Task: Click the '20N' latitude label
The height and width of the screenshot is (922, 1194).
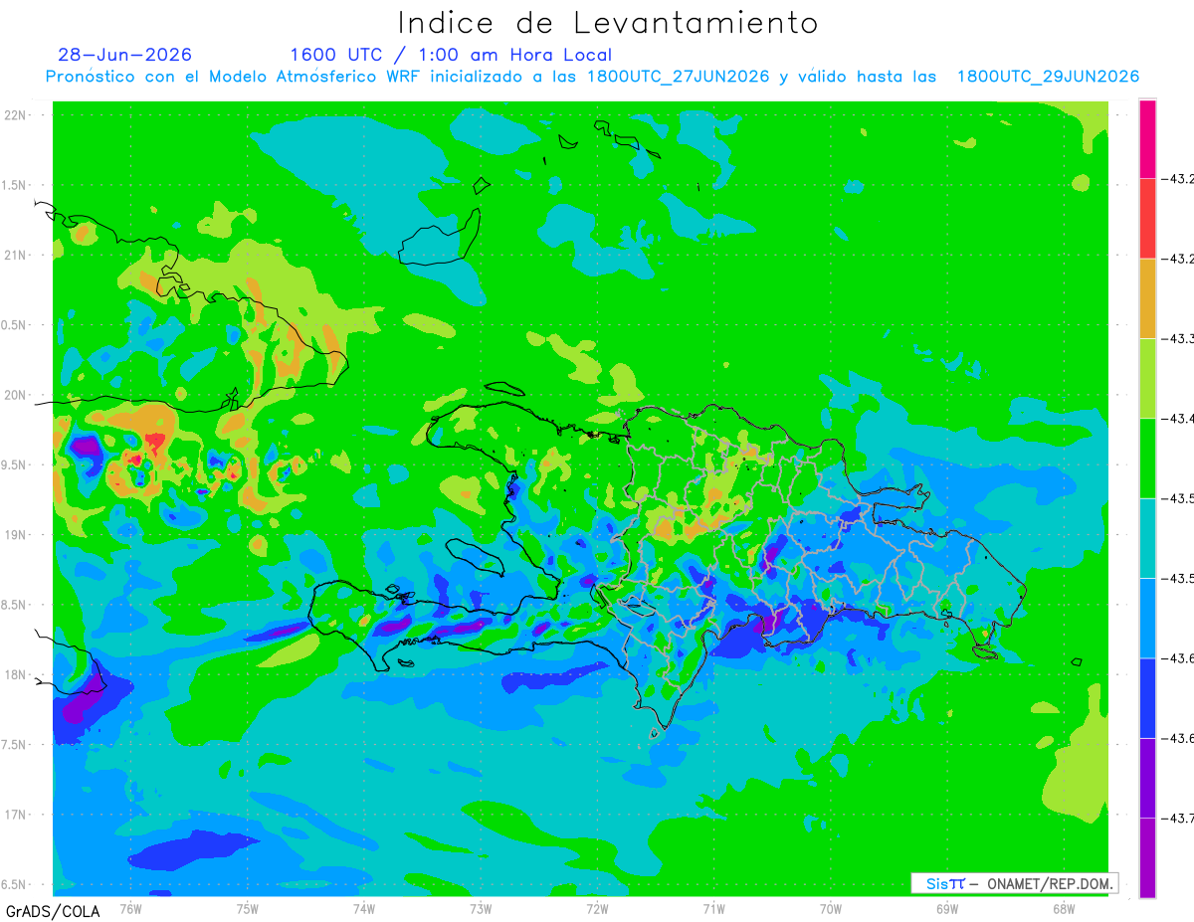Action: coord(16,395)
